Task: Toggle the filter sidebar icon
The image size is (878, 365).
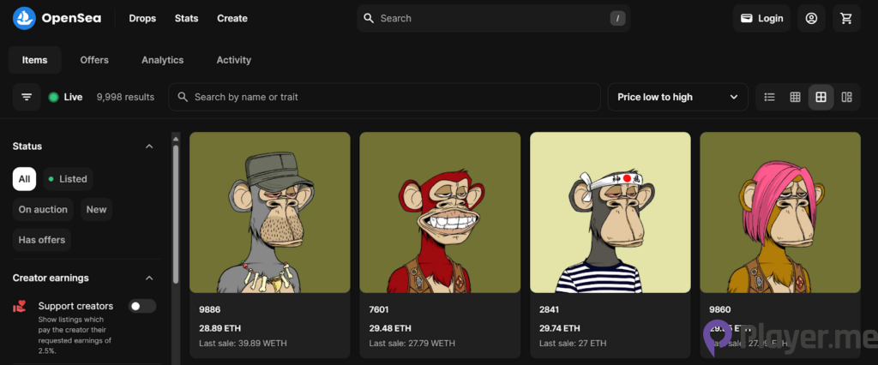Action: pos(27,97)
